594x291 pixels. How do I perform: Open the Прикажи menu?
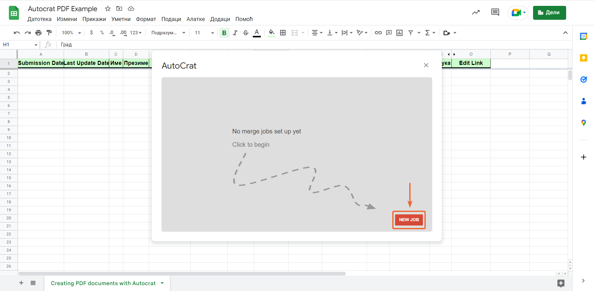point(94,19)
